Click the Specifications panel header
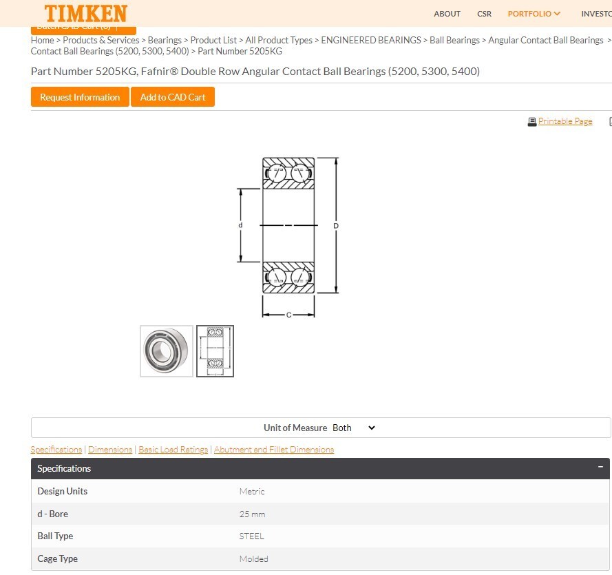This screenshot has width=612, height=575. click(x=320, y=468)
